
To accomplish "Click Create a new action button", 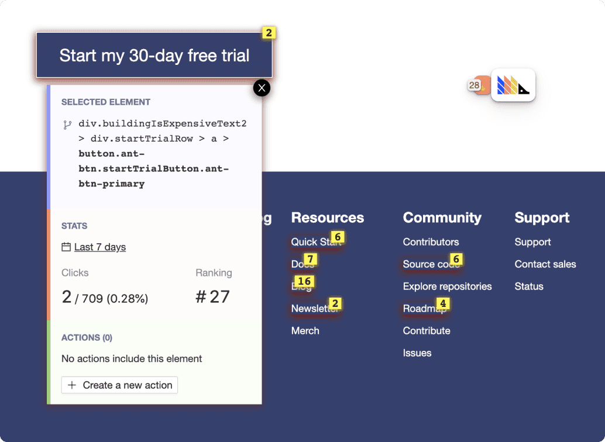I will pos(119,385).
